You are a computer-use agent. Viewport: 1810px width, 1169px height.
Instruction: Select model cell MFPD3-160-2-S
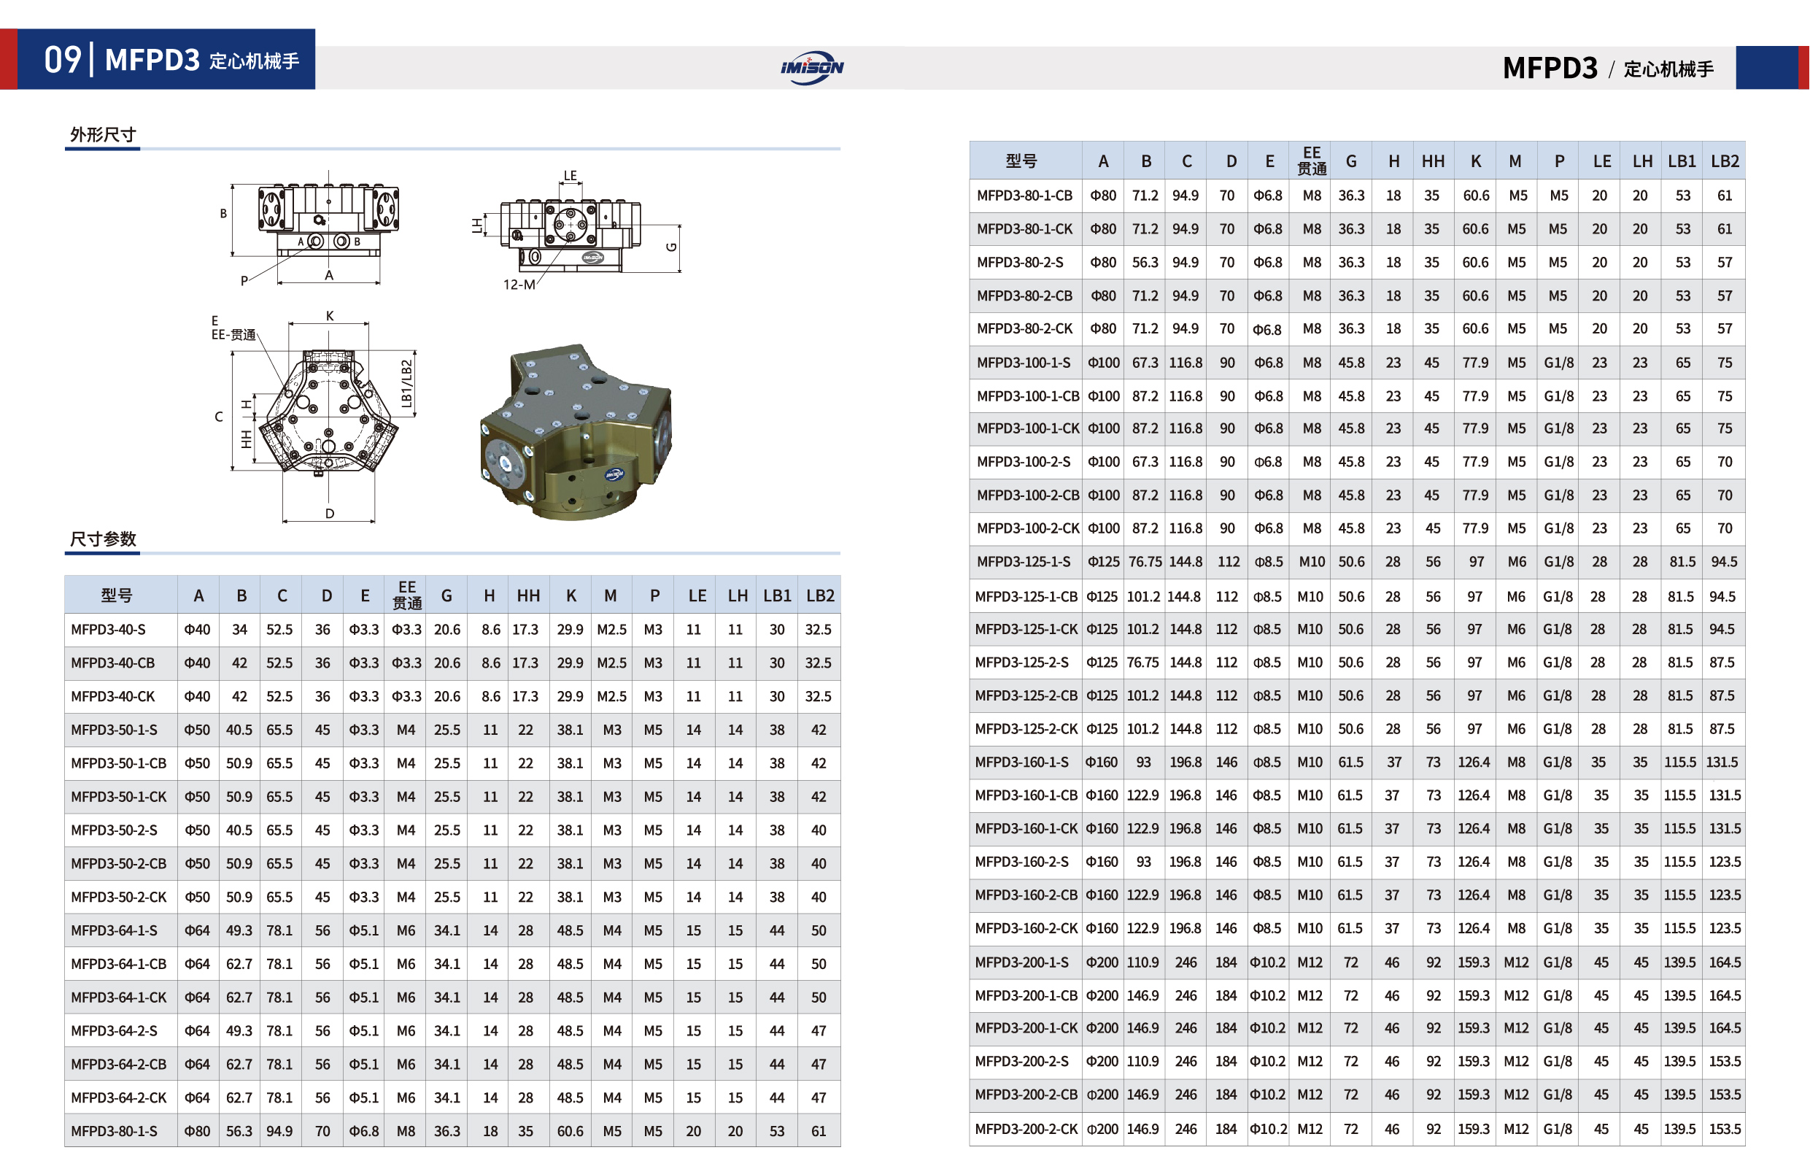click(1026, 862)
